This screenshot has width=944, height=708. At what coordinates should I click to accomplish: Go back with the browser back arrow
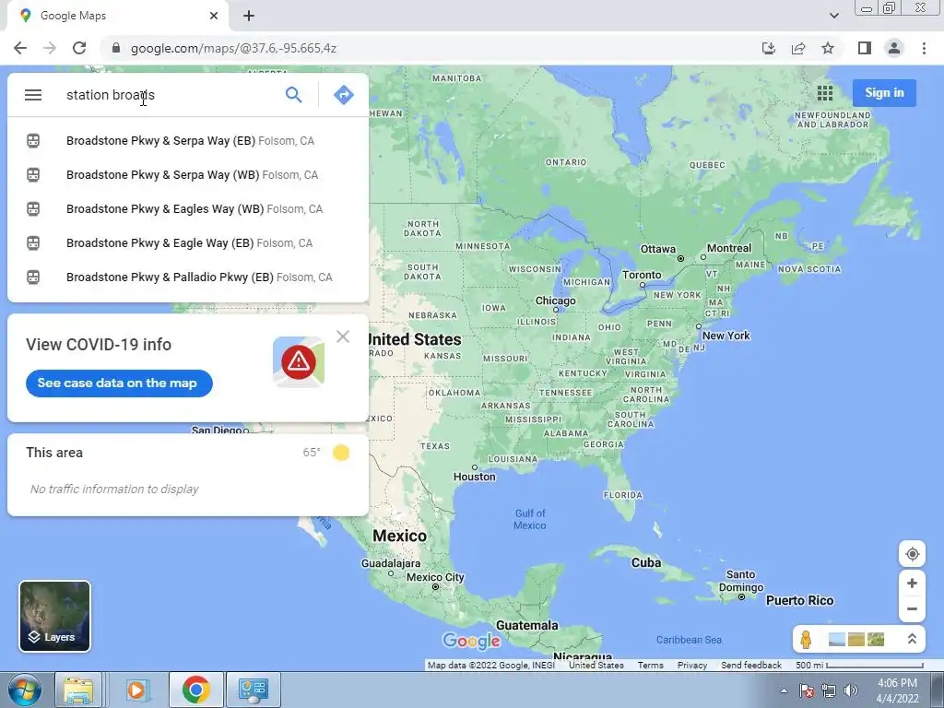pos(20,48)
